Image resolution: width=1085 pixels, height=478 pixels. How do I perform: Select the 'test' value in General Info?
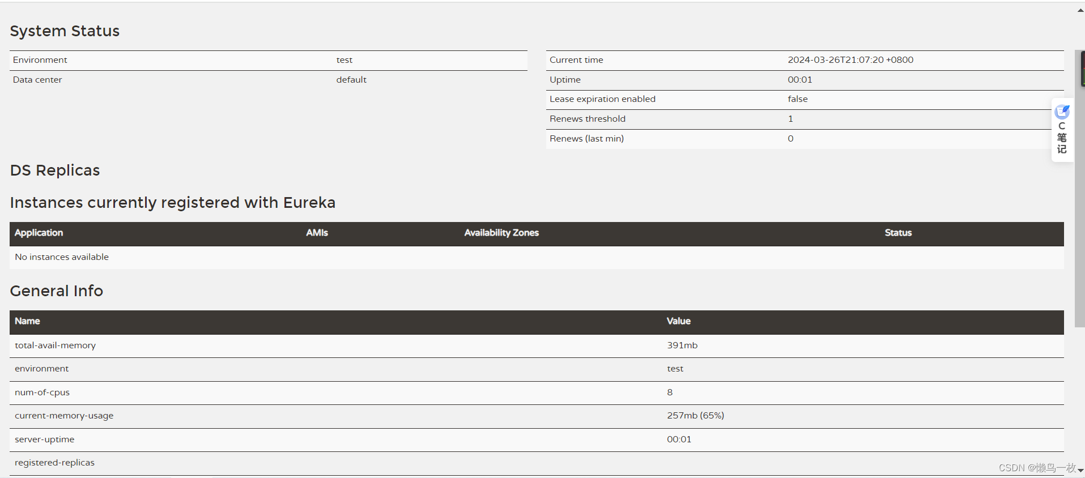coord(675,369)
